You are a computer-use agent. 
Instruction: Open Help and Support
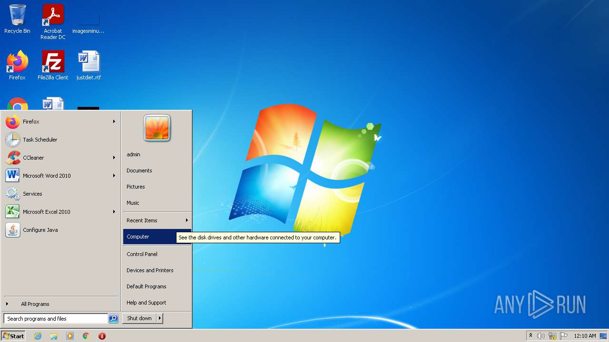pyautogui.click(x=157, y=303)
